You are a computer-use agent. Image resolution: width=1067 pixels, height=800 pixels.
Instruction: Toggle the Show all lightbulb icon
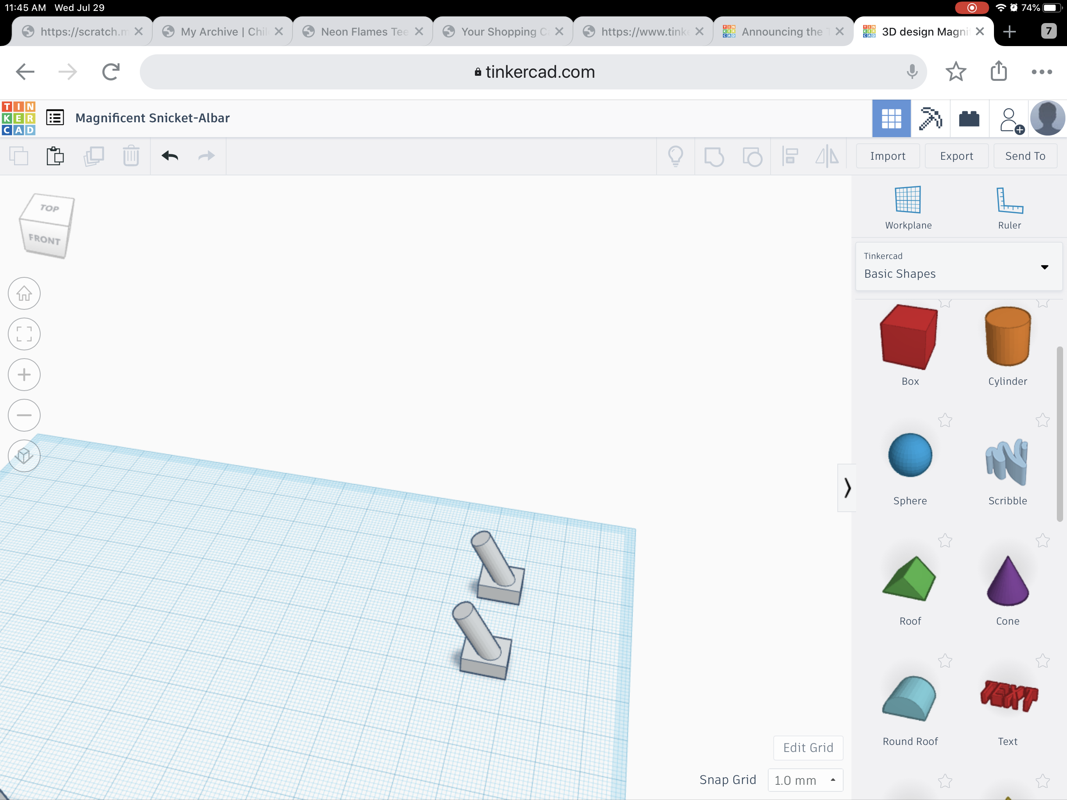pyautogui.click(x=676, y=156)
